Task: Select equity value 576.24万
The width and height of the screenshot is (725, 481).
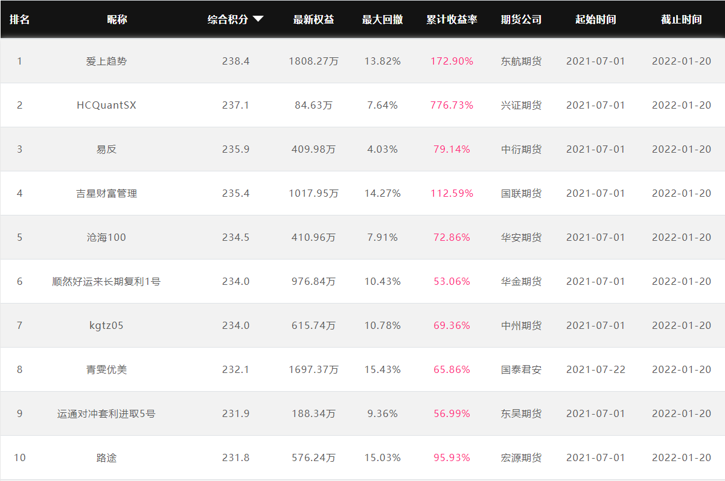Action: click(313, 457)
